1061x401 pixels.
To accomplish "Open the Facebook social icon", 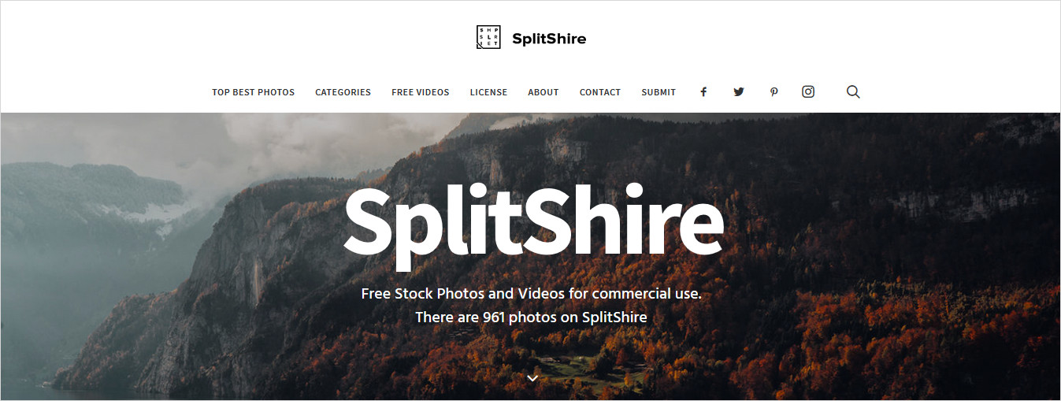I will pos(703,92).
